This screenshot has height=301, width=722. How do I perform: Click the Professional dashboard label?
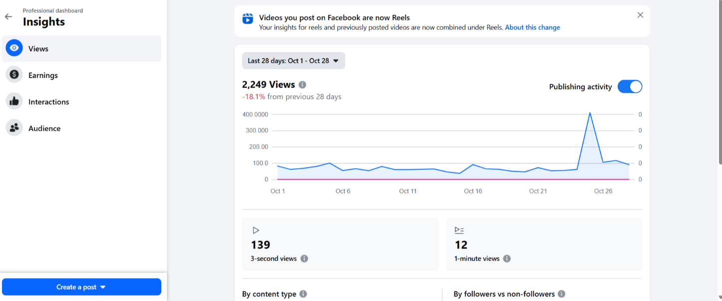(53, 10)
